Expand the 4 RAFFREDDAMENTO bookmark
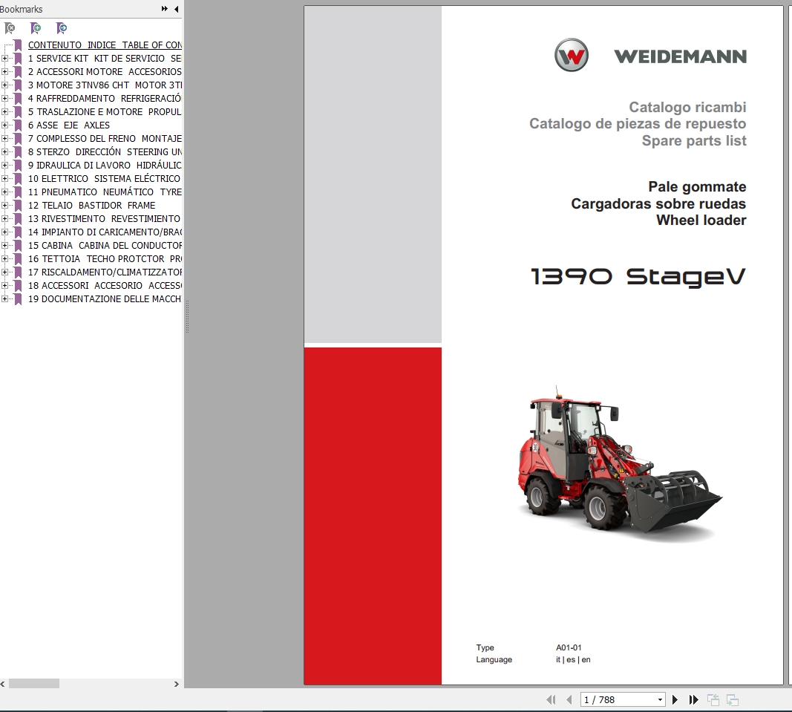 [4, 99]
